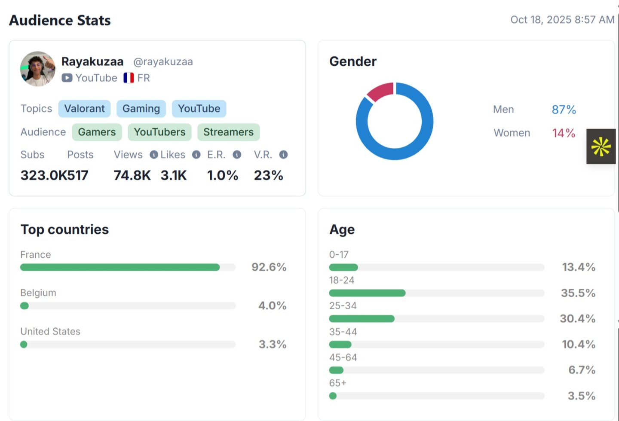Screen dimensions: 619x421
Task: Click the YouTubers audience tag
Action: pyautogui.click(x=159, y=132)
